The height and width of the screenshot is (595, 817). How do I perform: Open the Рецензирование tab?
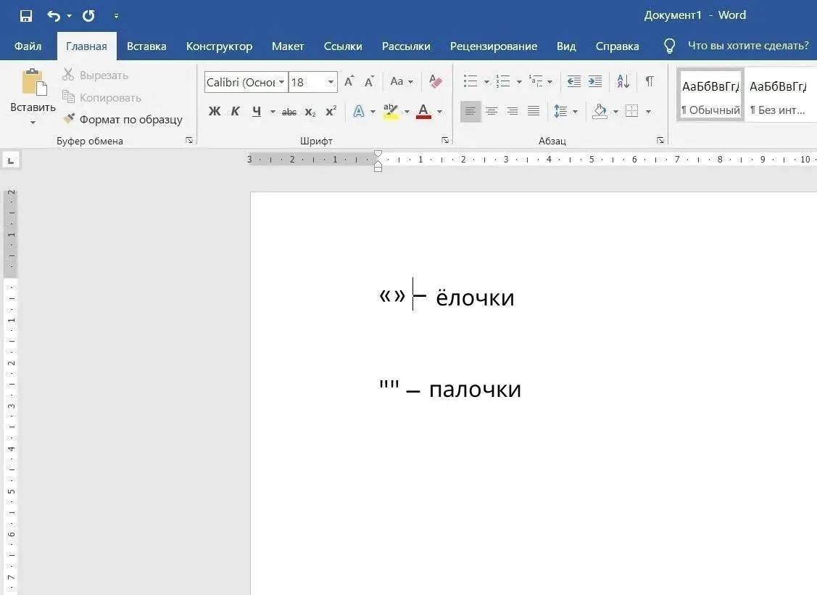pyautogui.click(x=493, y=46)
